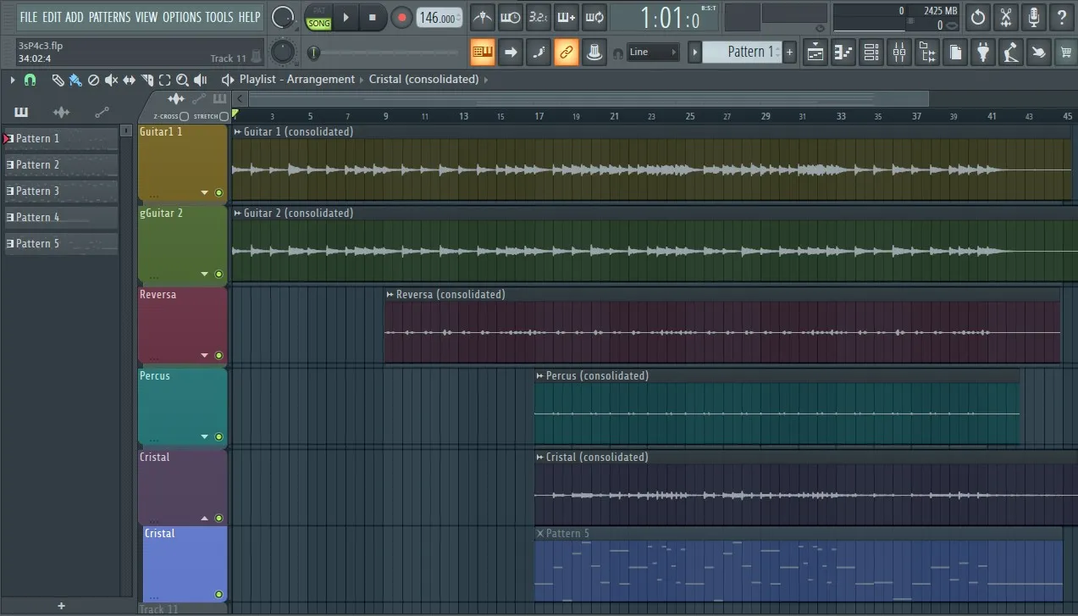1078x616 pixels.
Task: Open the Mixer view button
Action: click(899, 52)
